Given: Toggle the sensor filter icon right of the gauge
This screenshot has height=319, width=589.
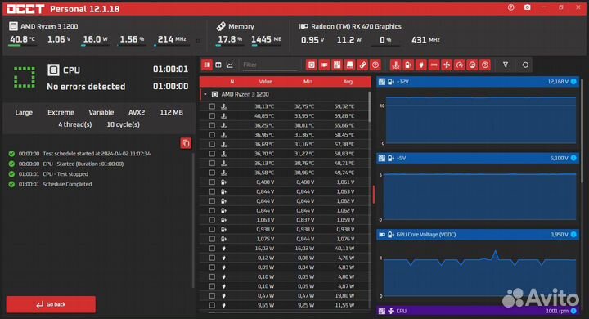Looking at the screenshot, I should click(472, 65).
